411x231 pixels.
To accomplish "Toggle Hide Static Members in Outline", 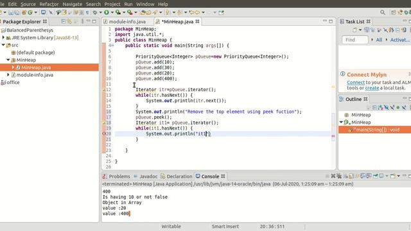I will coord(392,107).
